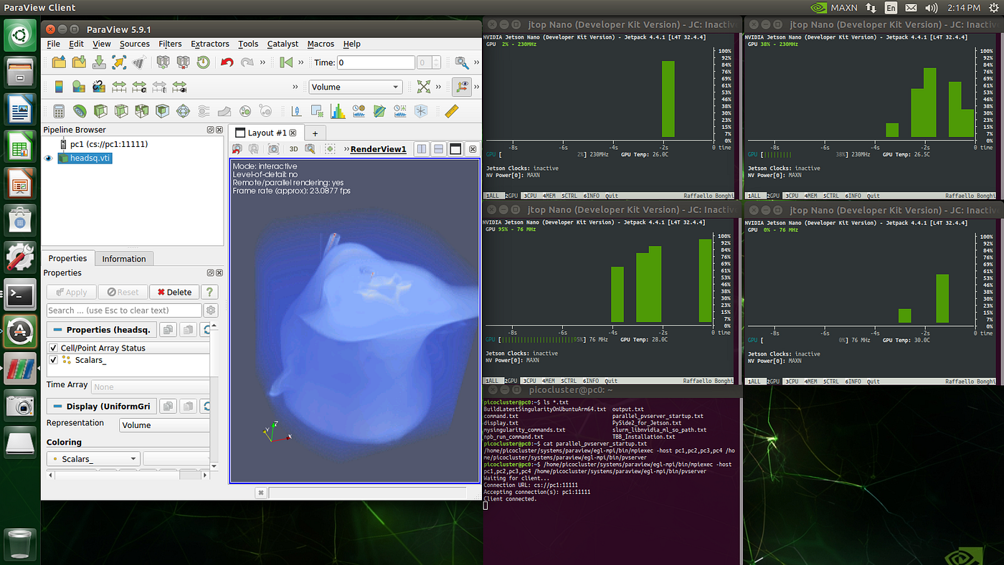Split RenderView1 vertically
The image size is (1004, 565).
(x=438, y=149)
